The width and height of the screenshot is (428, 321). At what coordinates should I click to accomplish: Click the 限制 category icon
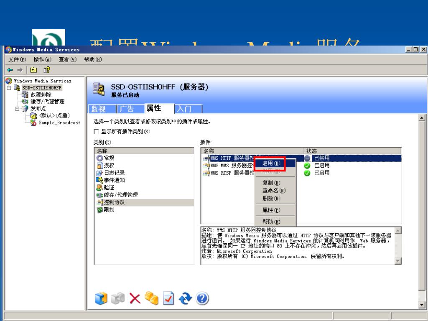99,210
